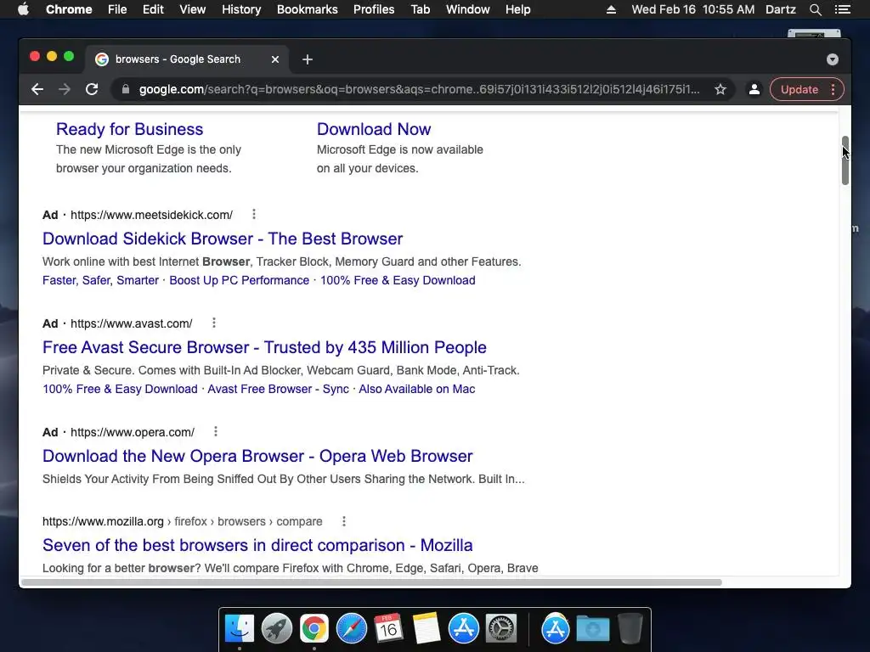Open the Chrome three-dot menu beside Update
Image resolution: width=870 pixels, height=652 pixels.
(833, 89)
